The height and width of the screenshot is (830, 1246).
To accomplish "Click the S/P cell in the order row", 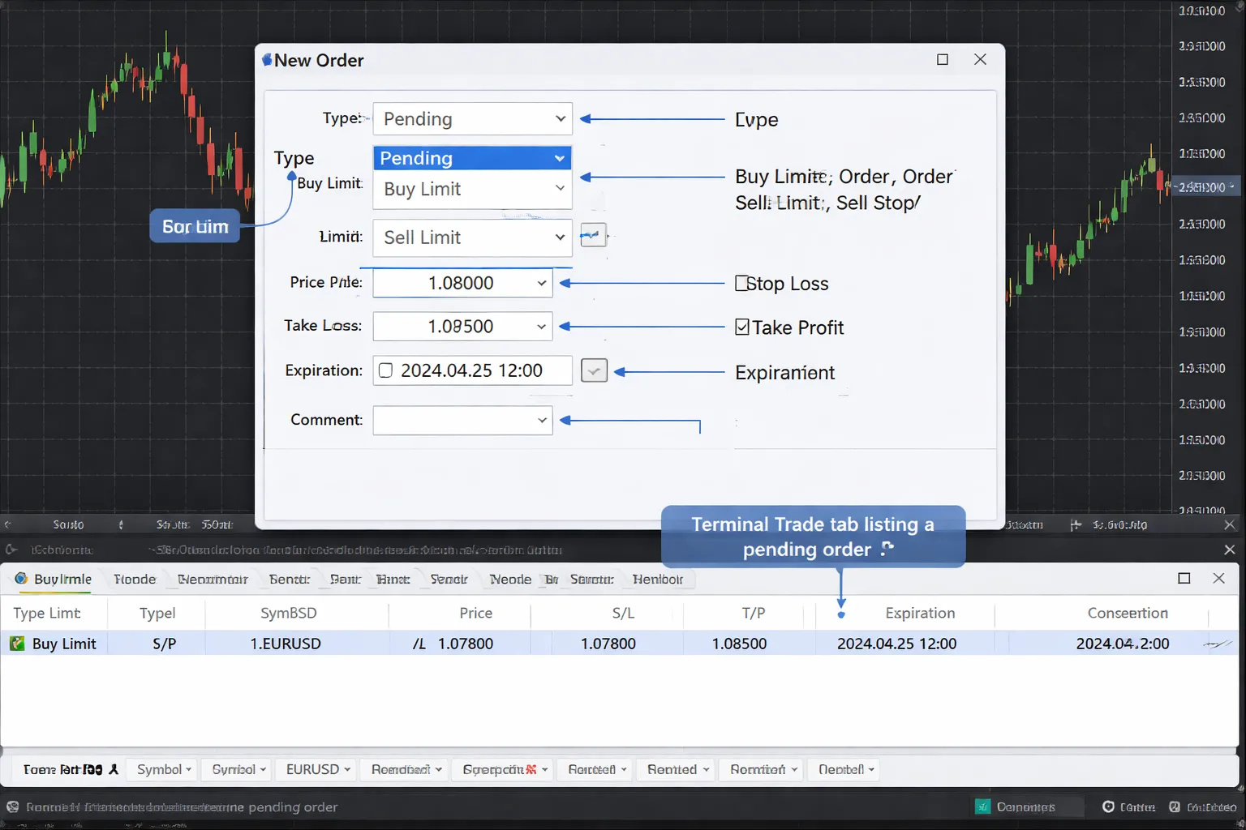I will coord(165,644).
